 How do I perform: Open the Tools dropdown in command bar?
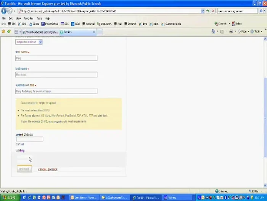tap(258, 32)
